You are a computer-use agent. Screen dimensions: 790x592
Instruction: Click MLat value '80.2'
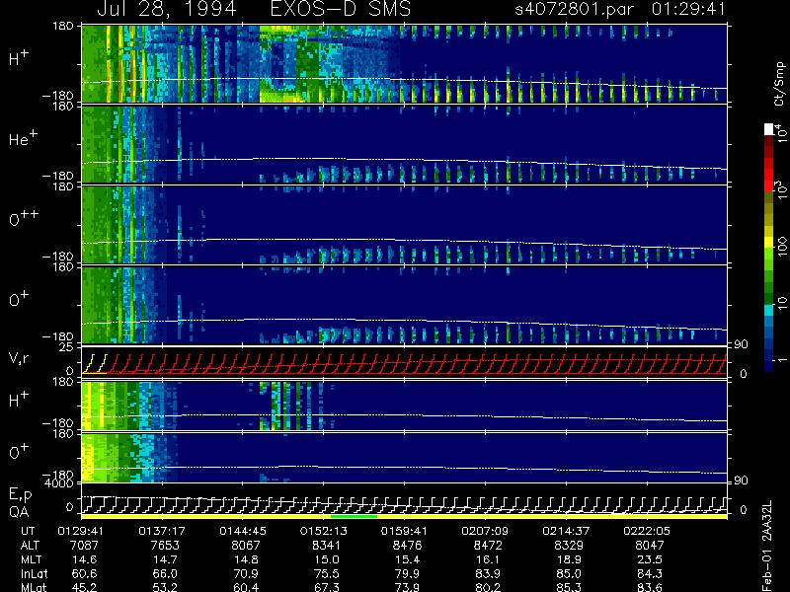point(488,587)
